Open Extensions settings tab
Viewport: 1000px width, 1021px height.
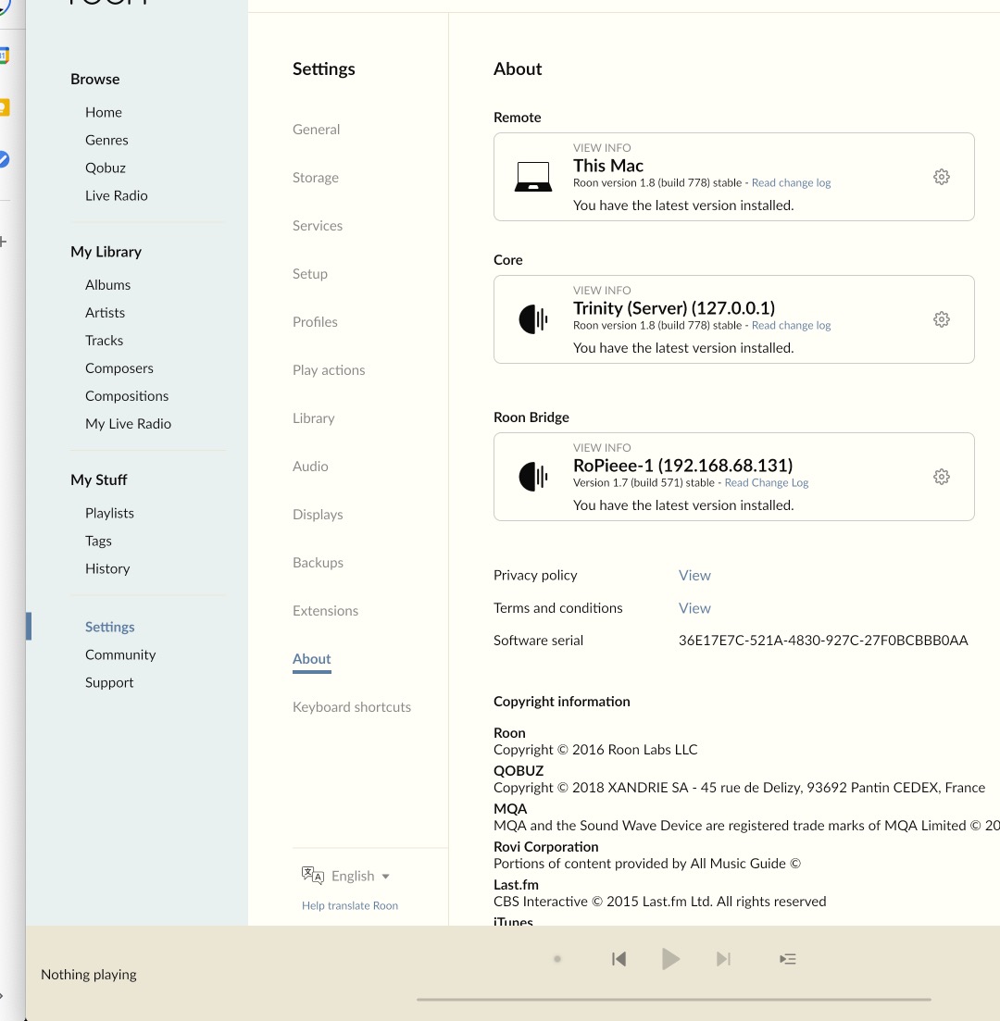pyautogui.click(x=325, y=611)
